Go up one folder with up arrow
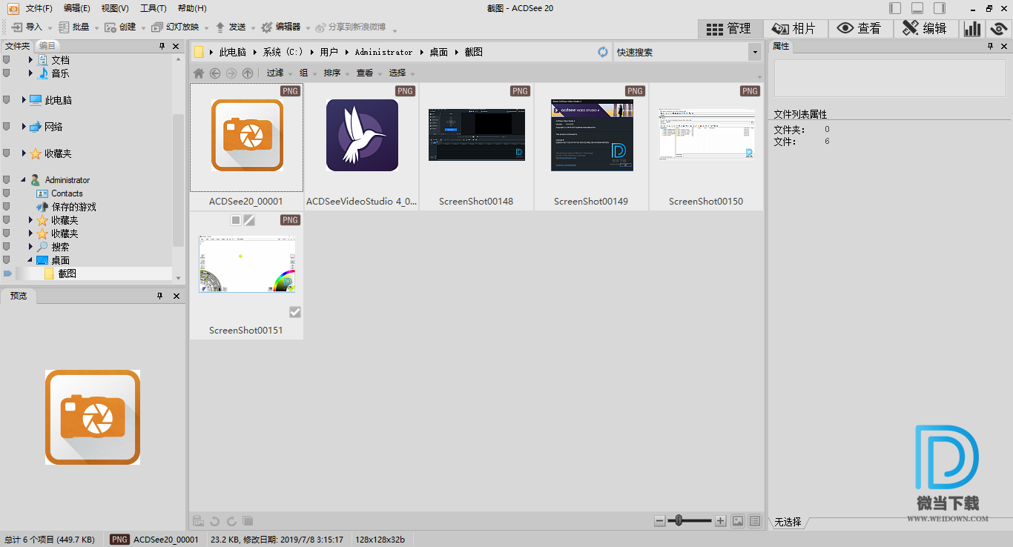 248,73
